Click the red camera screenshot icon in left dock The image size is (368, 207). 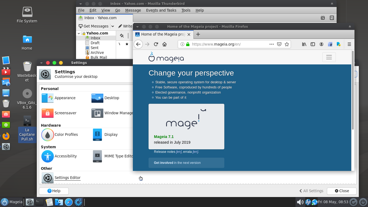[6, 114]
